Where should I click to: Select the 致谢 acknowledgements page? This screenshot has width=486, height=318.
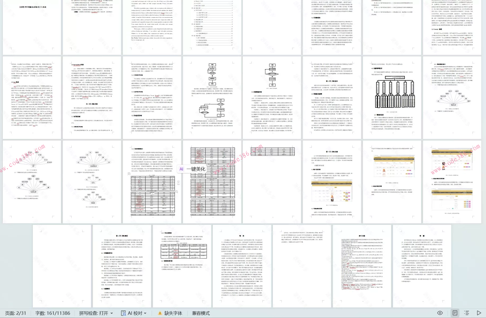tap(422, 266)
